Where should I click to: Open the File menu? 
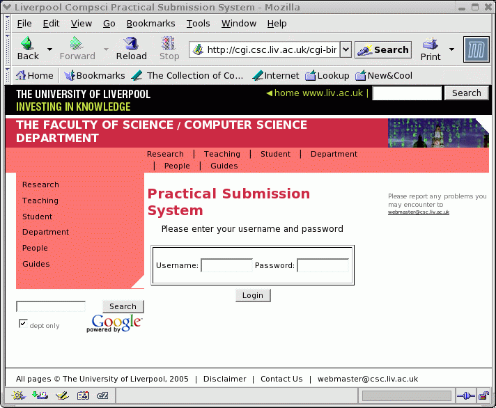click(x=24, y=24)
